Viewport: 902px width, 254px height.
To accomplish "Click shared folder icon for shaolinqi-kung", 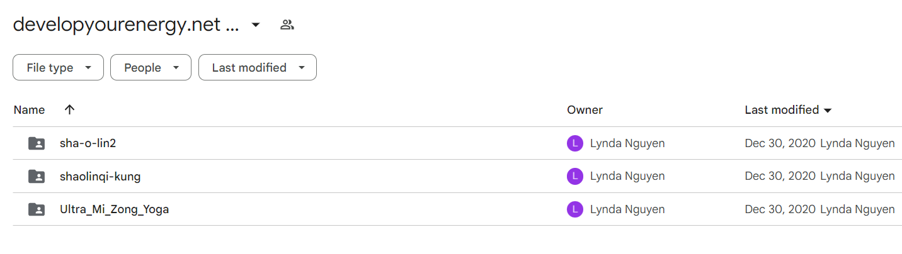I will click(37, 177).
